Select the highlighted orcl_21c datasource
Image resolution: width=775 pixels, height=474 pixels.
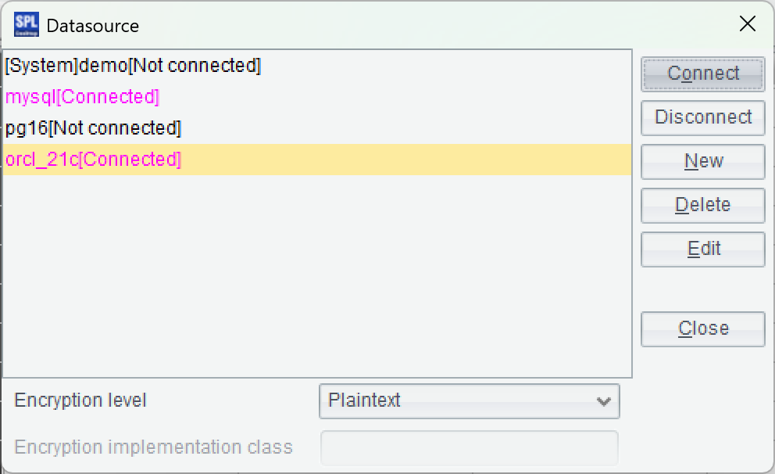tap(317, 160)
